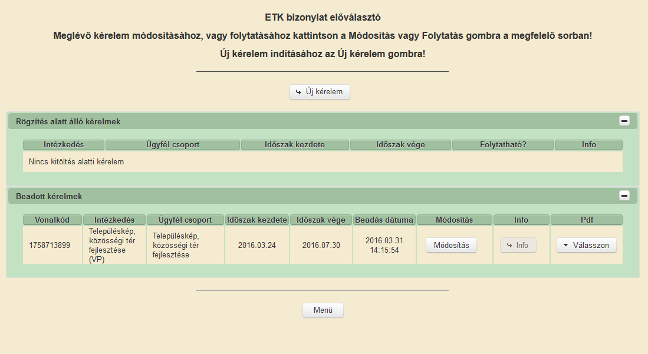Click Időszak vége header in Rögzítés table
Image resolution: width=648 pixels, height=354 pixels.
click(x=400, y=144)
